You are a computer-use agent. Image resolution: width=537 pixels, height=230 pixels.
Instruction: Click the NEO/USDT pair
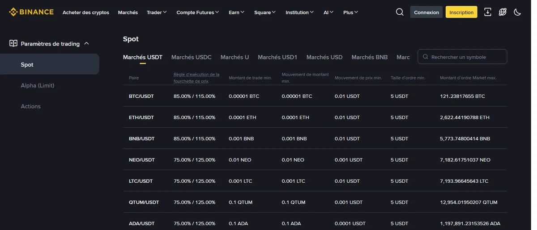(142, 160)
